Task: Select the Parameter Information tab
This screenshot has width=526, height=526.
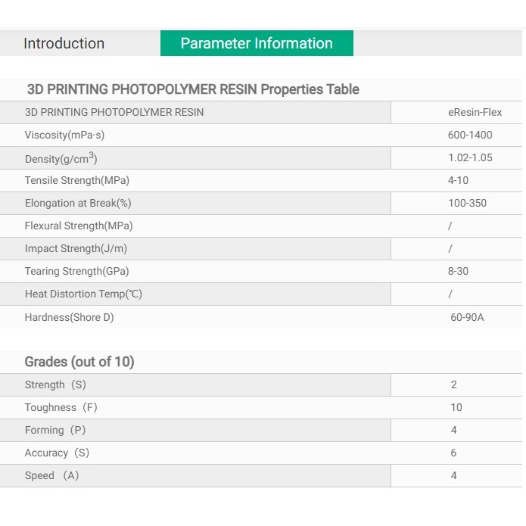Action: point(257,43)
